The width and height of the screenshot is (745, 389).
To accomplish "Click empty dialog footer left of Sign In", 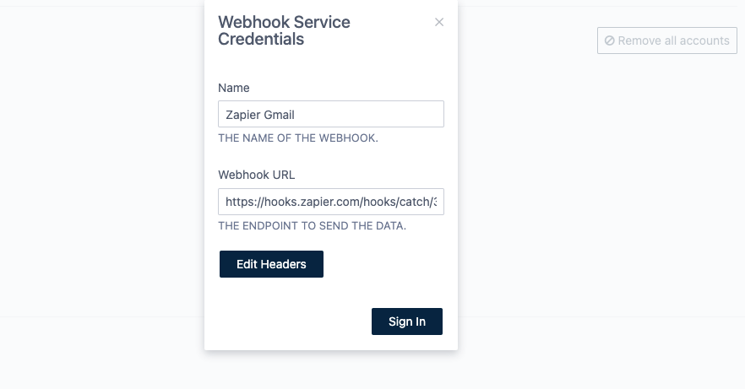I will [x=287, y=321].
